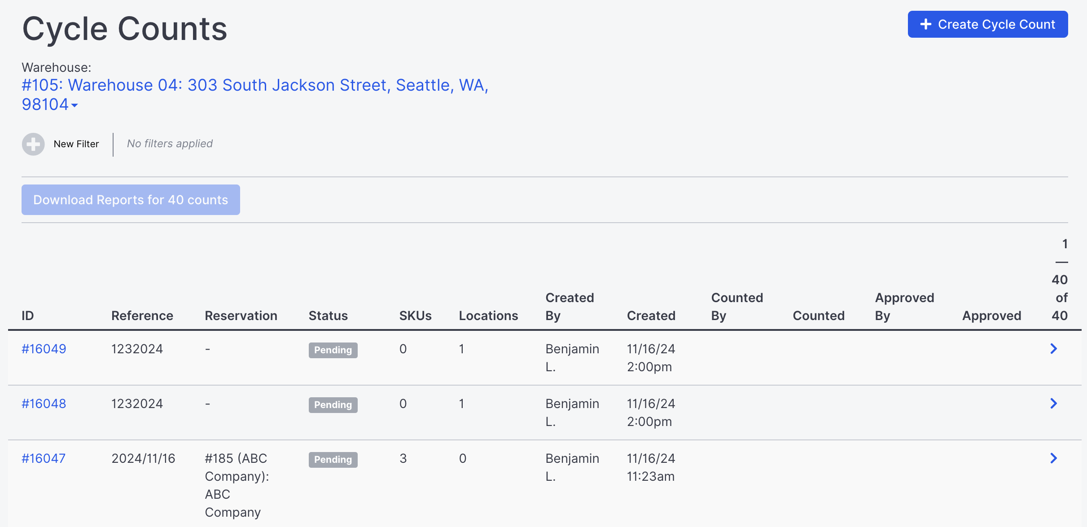Click the Reference column header
This screenshot has width=1087, height=527.
[x=142, y=316]
